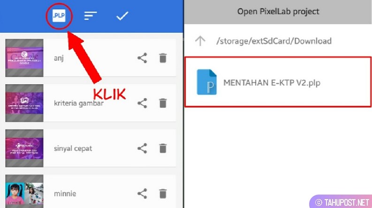372x208 pixels.
Task: Open the .PLP import project icon
Action: [x=59, y=16]
